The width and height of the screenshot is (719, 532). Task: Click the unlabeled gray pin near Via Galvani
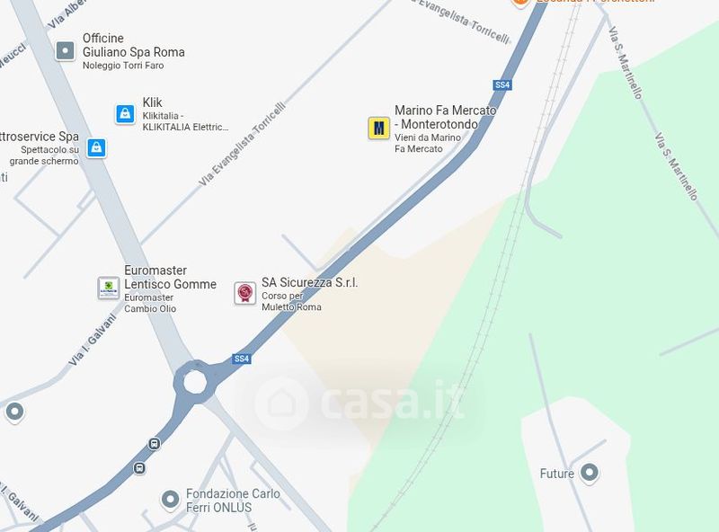[14, 412]
